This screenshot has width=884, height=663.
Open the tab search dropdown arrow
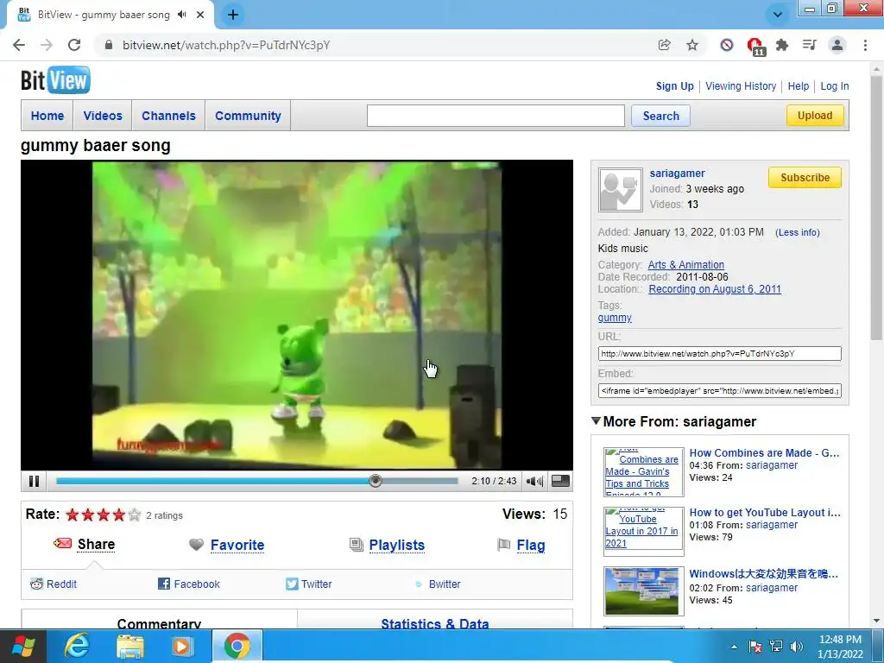pos(778,15)
